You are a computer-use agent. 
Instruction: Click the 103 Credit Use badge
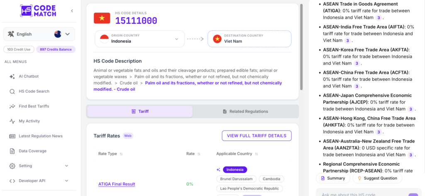tap(19, 50)
